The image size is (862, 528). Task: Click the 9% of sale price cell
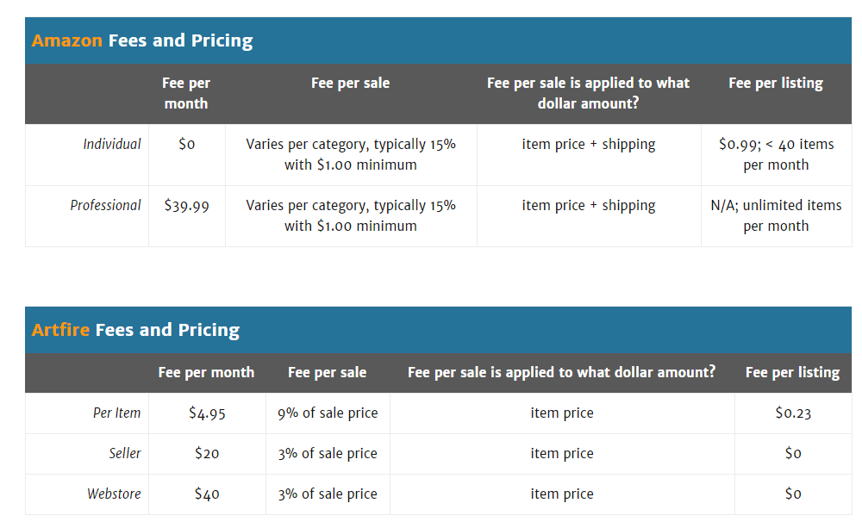click(328, 413)
